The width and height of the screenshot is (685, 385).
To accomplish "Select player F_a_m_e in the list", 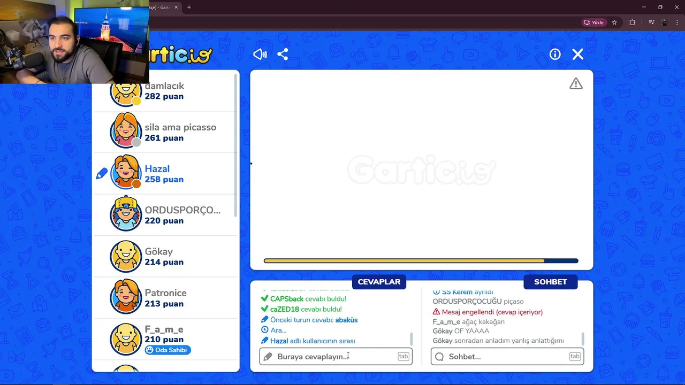I will pos(165,339).
